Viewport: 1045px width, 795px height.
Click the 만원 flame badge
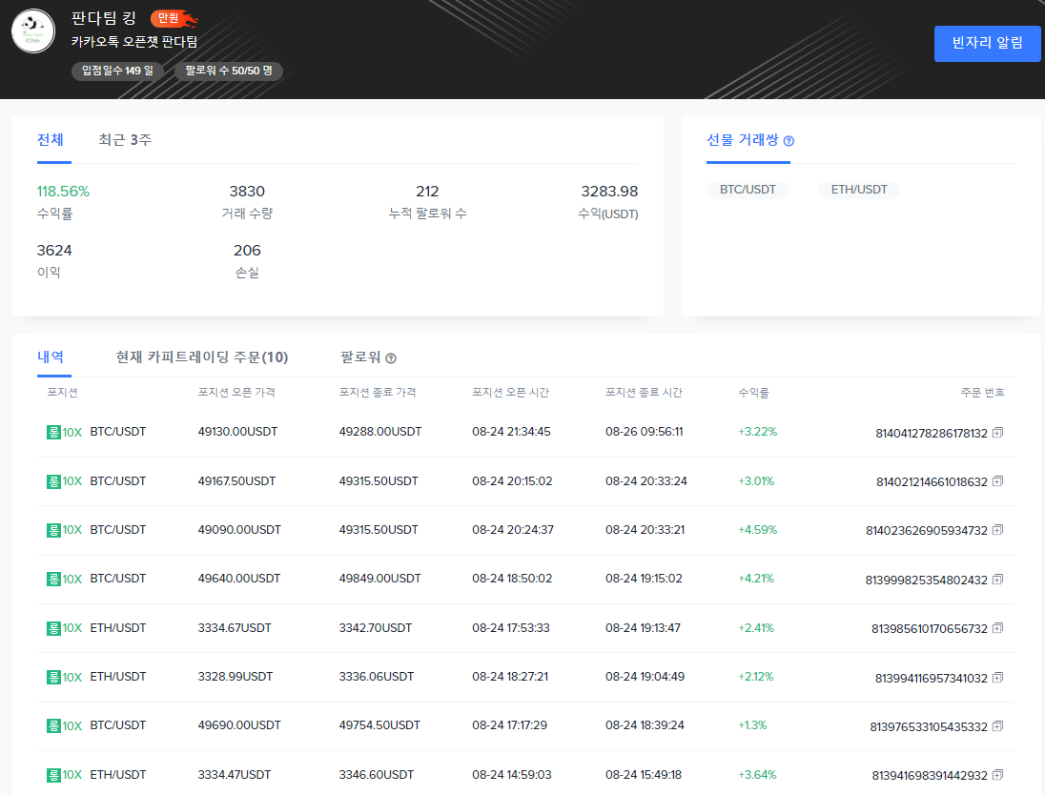coord(174,18)
